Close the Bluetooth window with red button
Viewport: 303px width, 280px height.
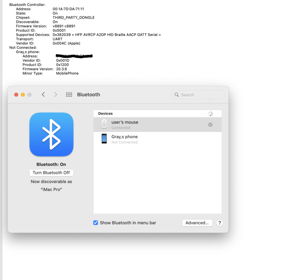tap(16, 95)
